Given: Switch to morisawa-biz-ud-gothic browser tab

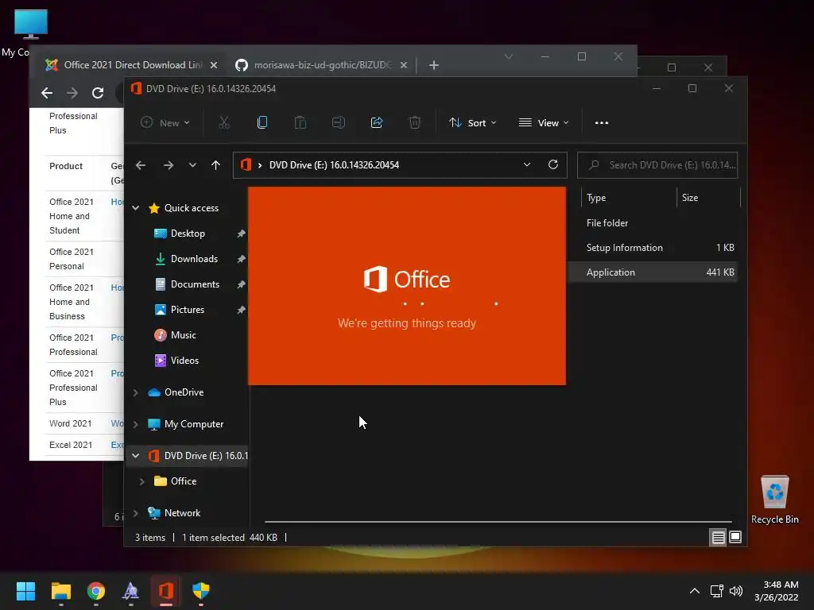Looking at the screenshot, I should pos(321,65).
